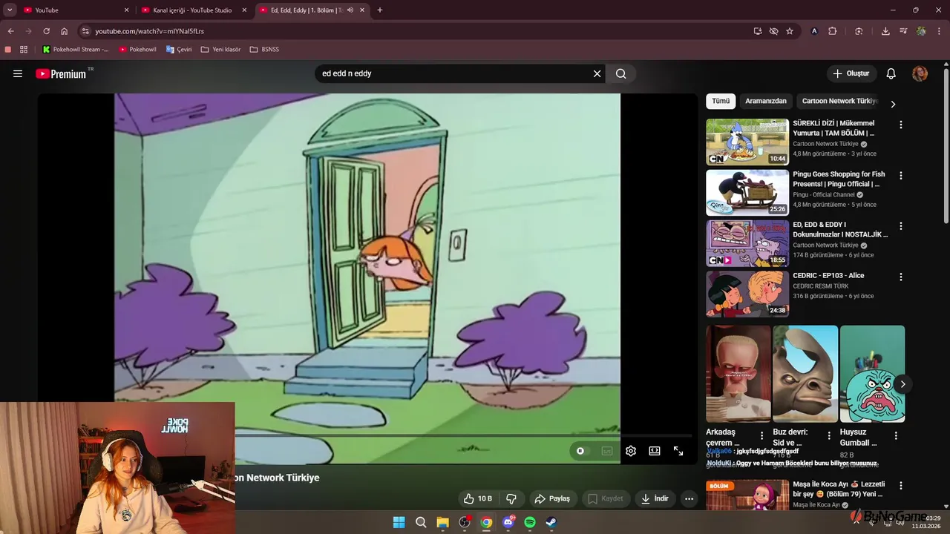Enter fullscreen on the video player
The height and width of the screenshot is (534, 950).
click(678, 451)
